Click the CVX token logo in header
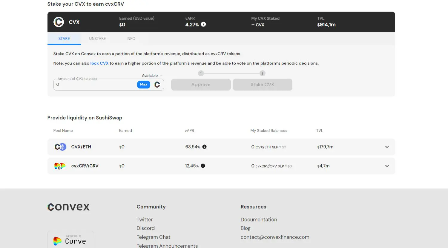448x248 pixels. click(x=59, y=22)
